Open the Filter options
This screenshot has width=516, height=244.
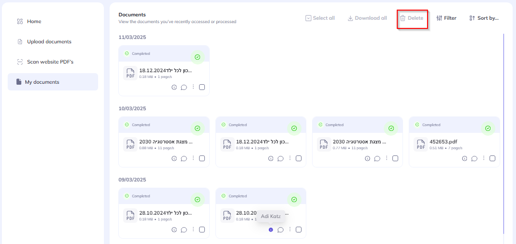(446, 18)
